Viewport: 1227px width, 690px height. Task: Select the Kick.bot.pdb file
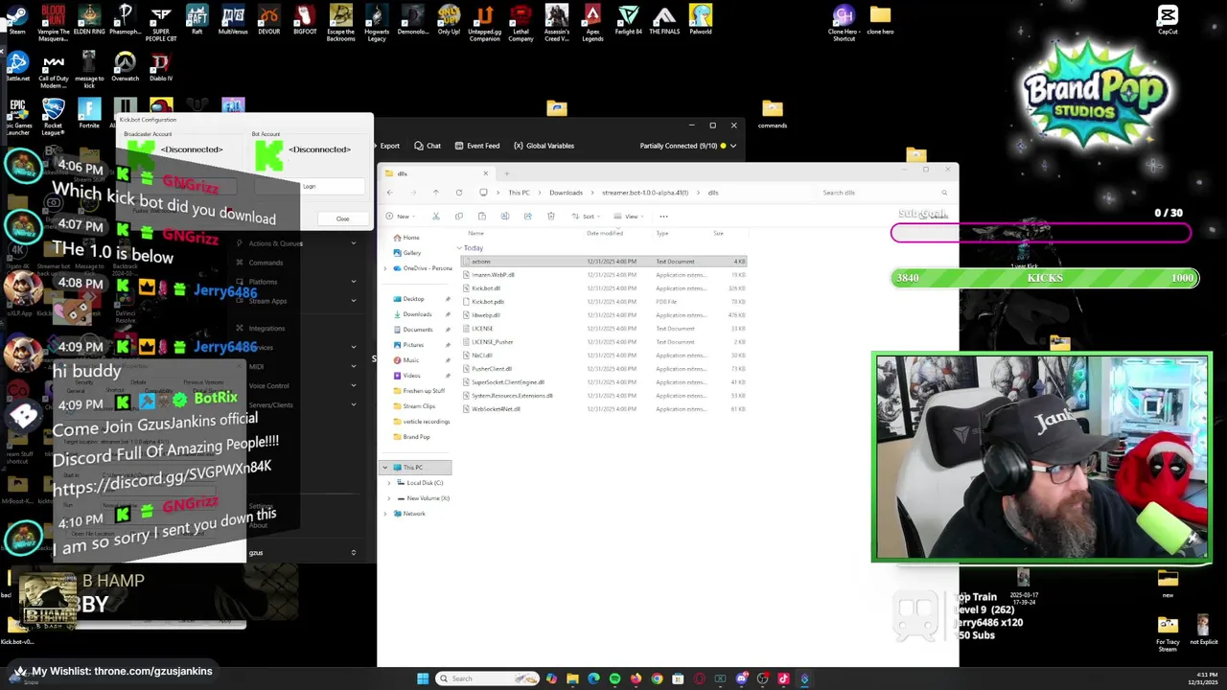coord(603,302)
